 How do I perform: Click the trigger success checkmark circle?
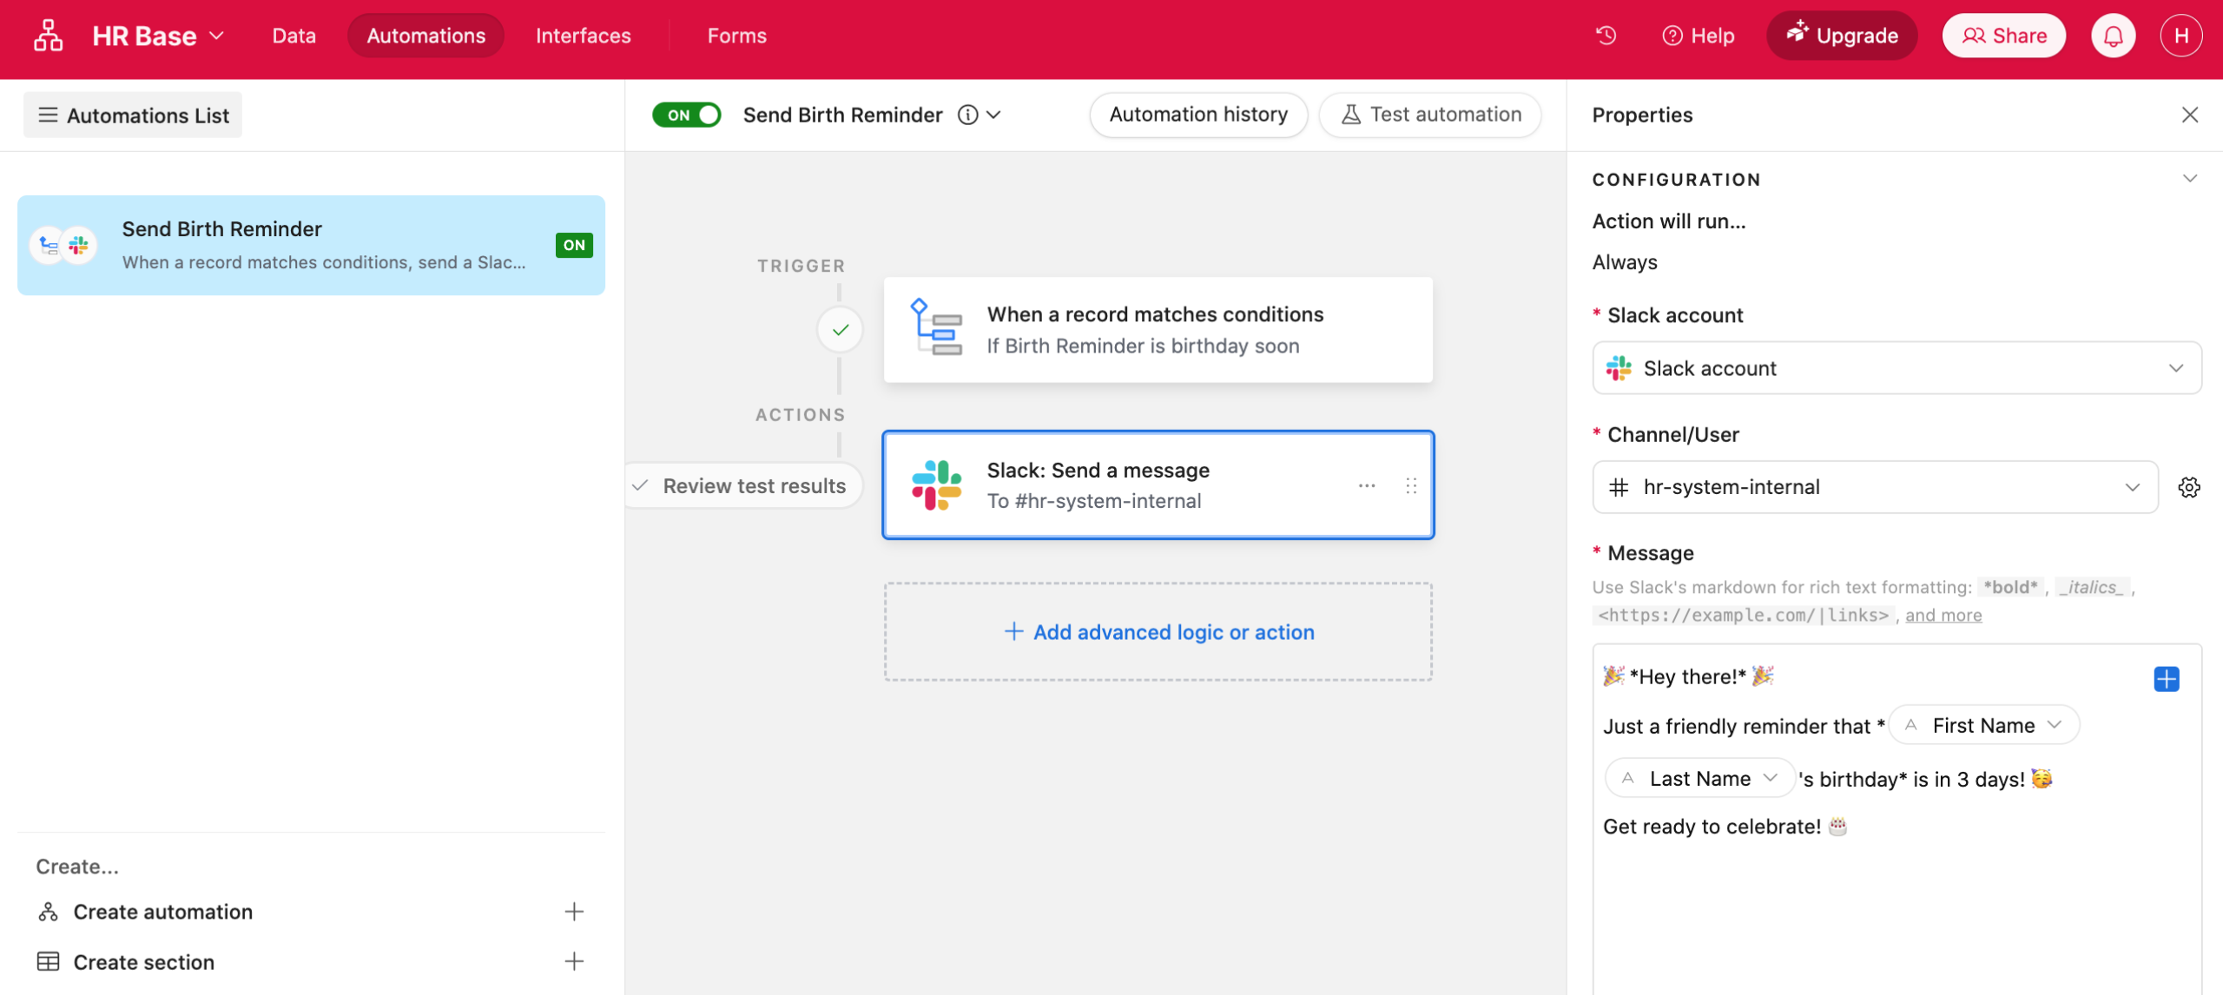(840, 330)
